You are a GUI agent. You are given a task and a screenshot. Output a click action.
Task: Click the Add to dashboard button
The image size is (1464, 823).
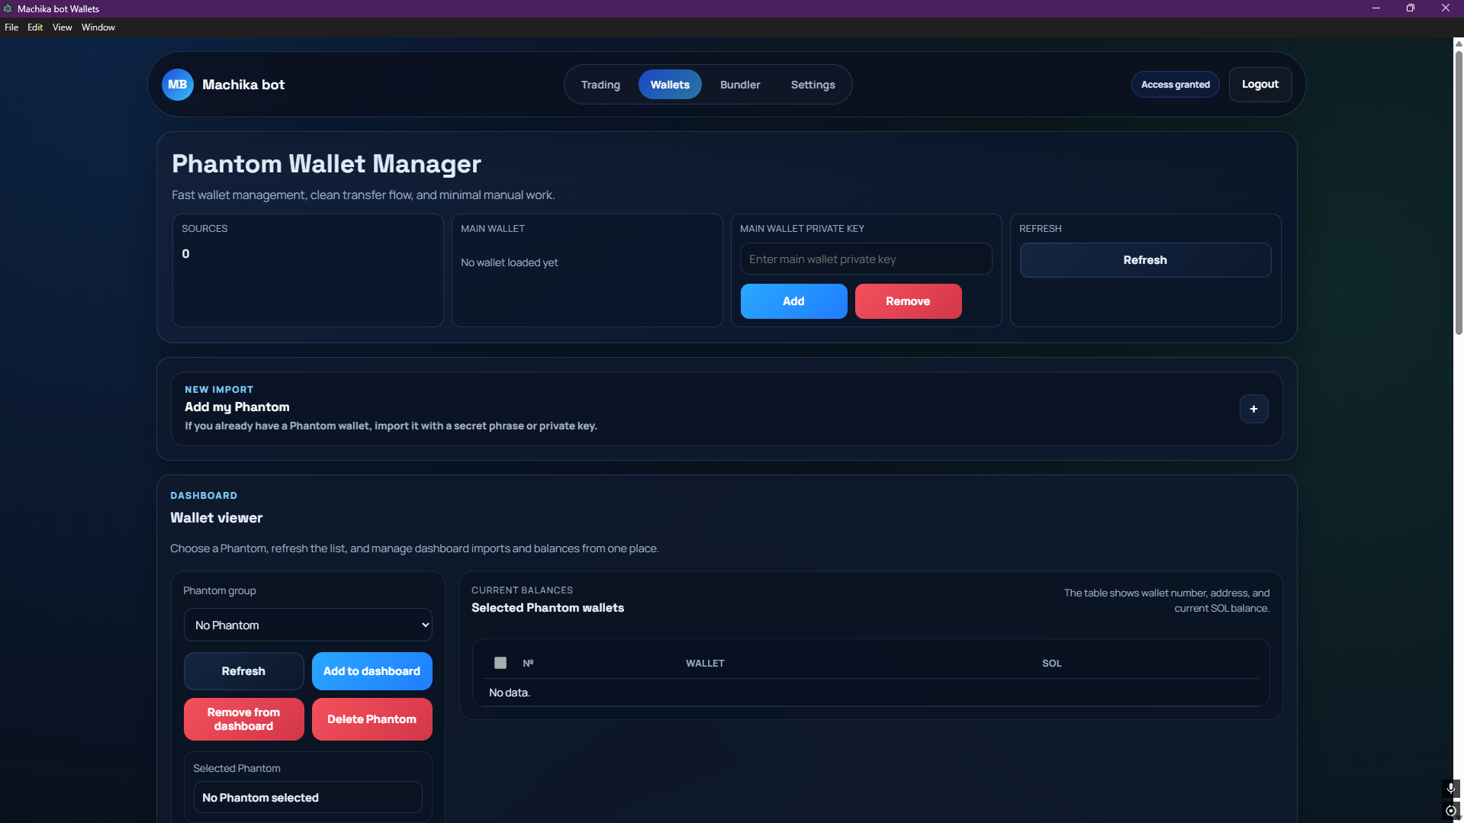(x=372, y=671)
